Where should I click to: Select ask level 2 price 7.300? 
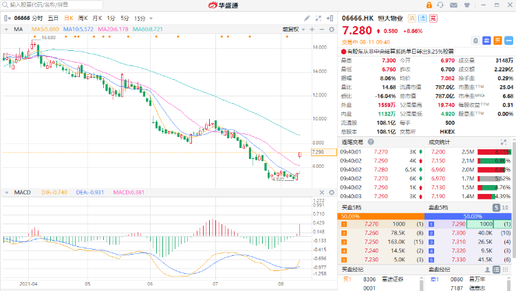coord(458,233)
